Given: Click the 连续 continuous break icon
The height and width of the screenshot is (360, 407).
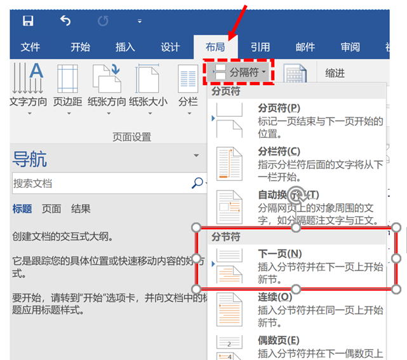Looking at the screenshot, I should [229, 309].
